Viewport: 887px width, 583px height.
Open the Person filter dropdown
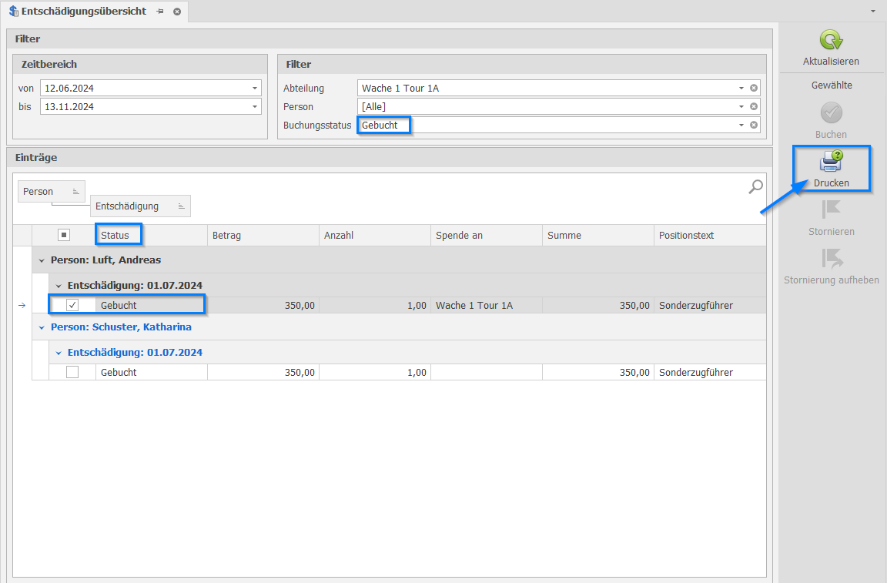741,106
